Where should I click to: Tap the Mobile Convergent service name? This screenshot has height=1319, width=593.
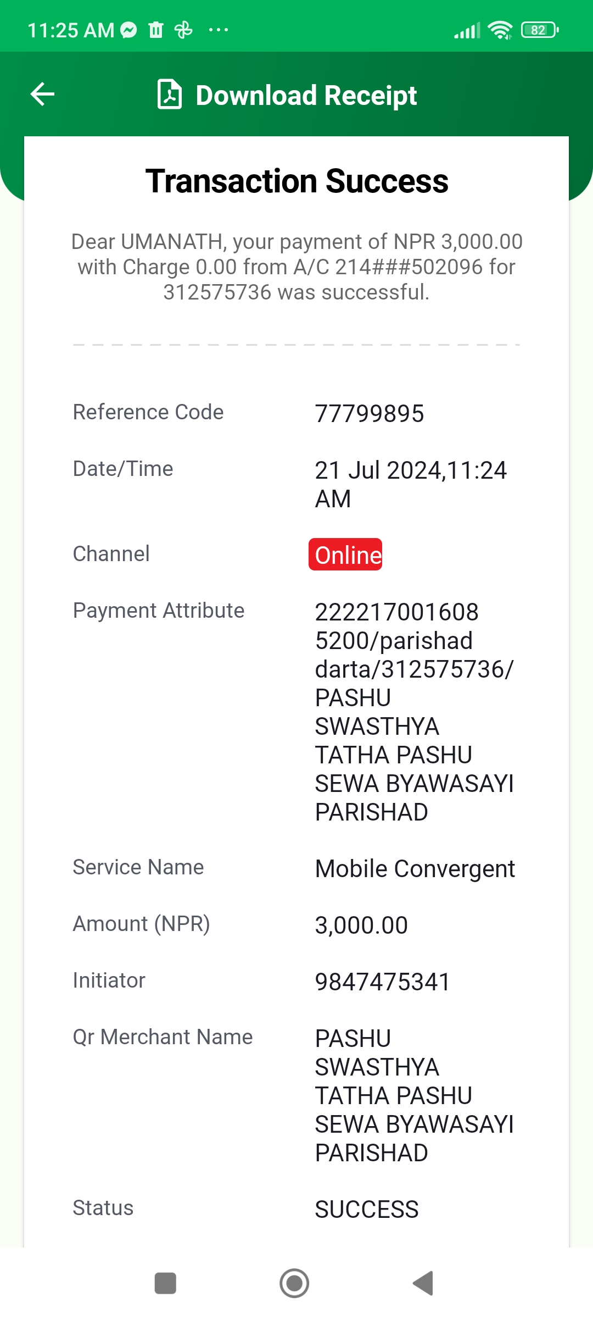[x=415, y=869]
